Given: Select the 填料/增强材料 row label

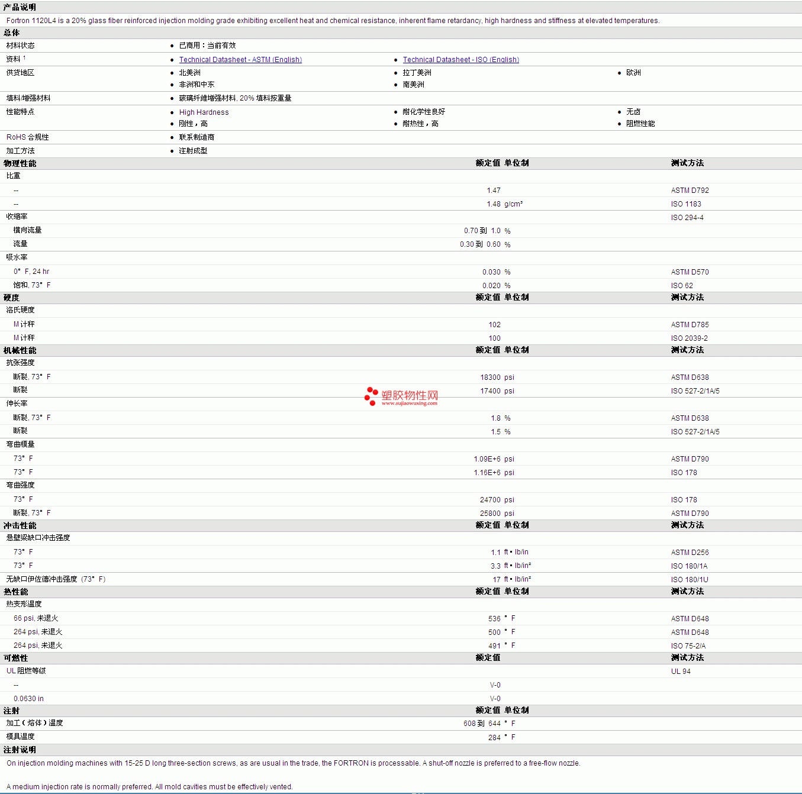Looking at the screenshot, I should coord(28,98).
